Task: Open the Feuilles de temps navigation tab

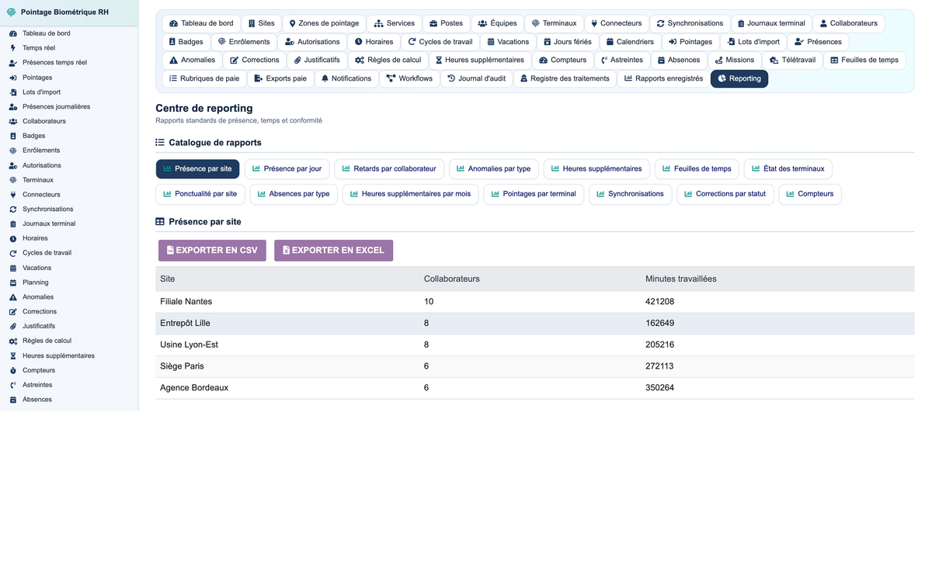Action: point(864,60)
